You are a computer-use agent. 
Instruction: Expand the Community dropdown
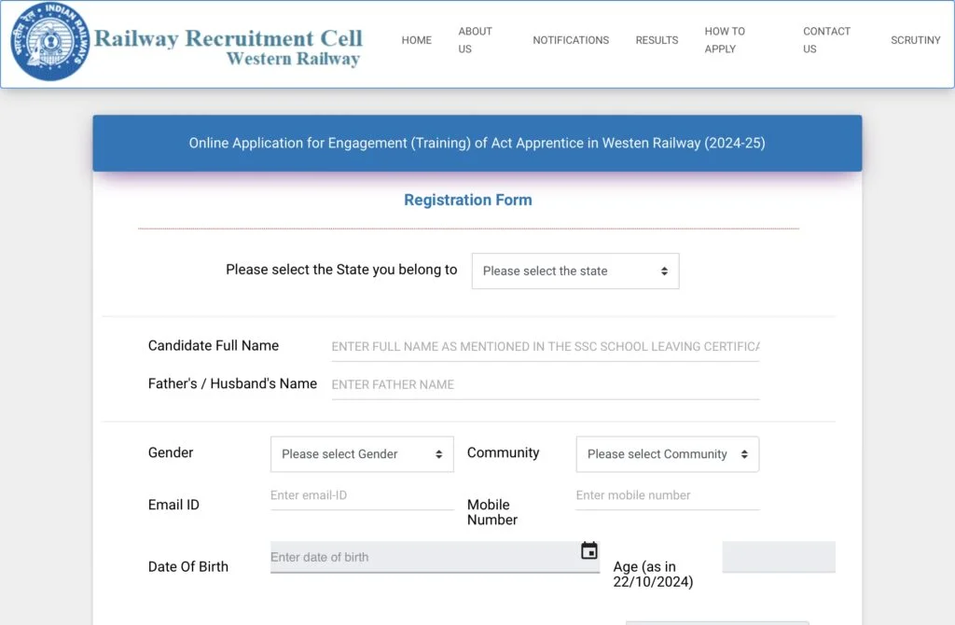(x=668, y=454)
